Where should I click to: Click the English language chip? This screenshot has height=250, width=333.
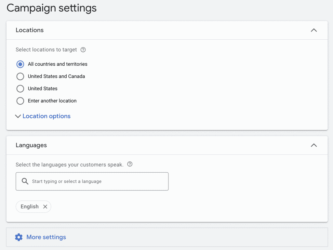pos(29,206)
